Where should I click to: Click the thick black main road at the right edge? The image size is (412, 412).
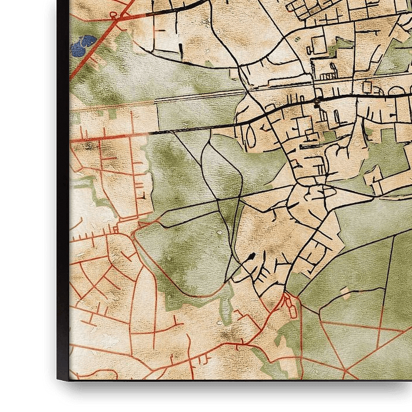[x=400, y=94]
